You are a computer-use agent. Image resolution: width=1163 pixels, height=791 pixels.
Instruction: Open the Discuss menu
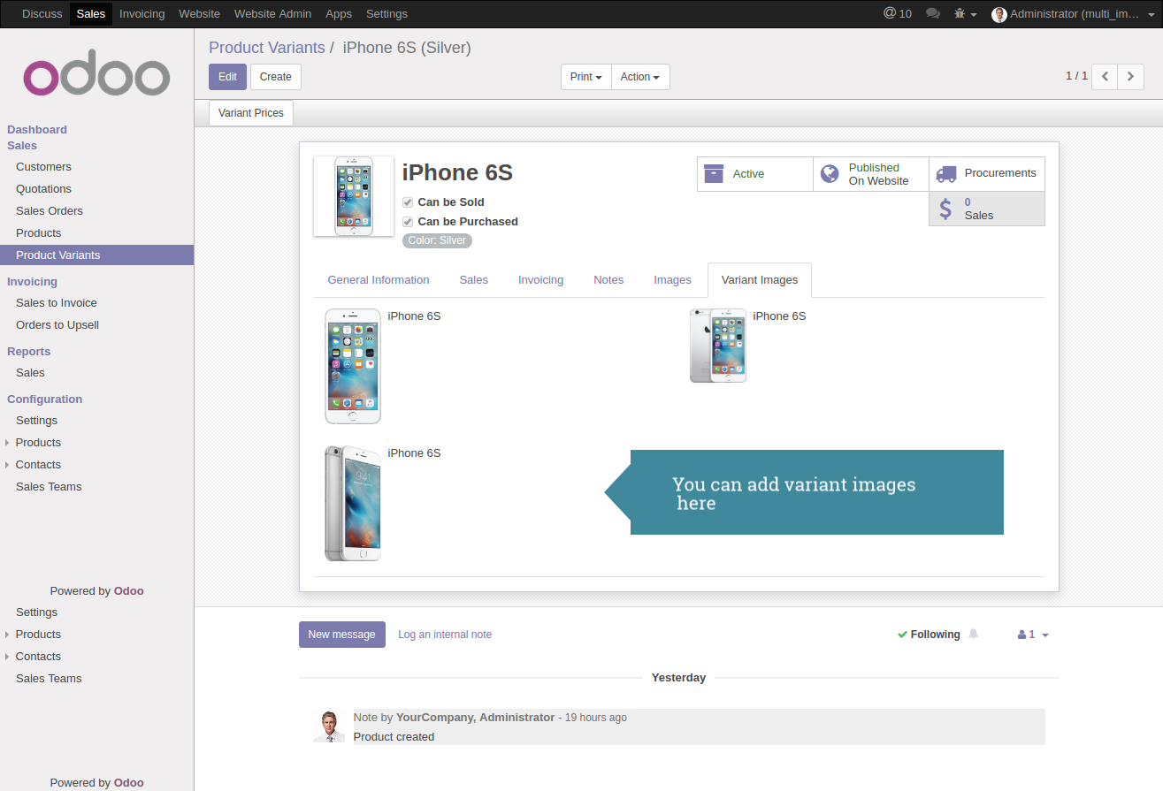(x=42, y=13)
